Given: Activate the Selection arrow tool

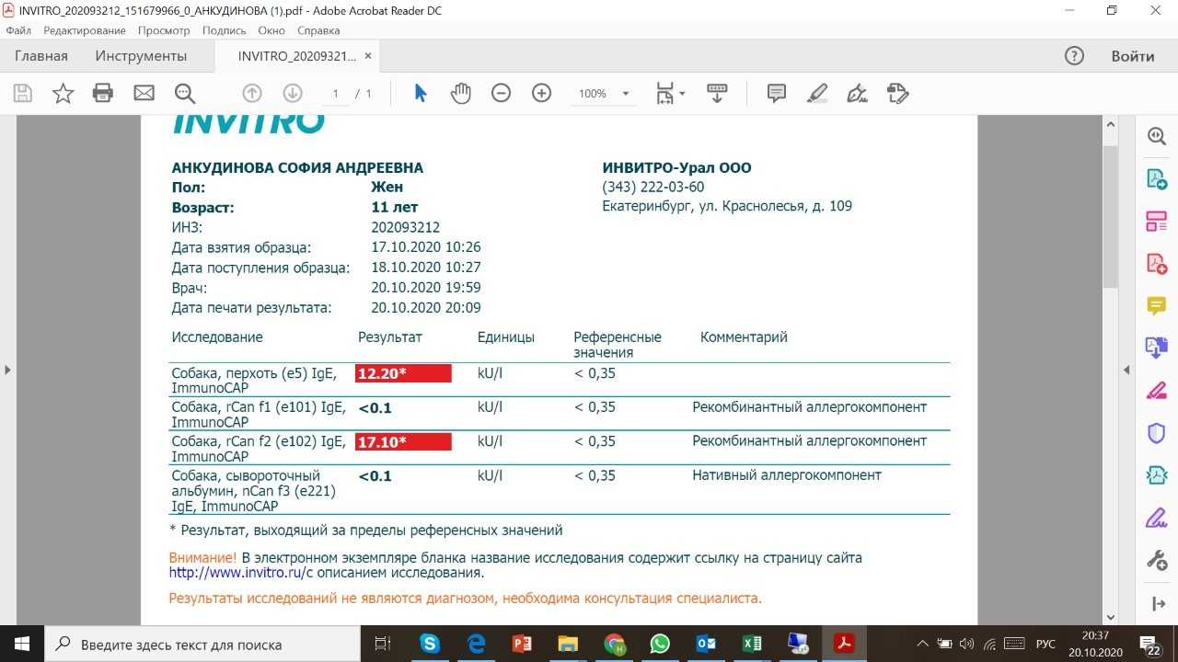Looking at the screenshot, I should pos(421,93).
